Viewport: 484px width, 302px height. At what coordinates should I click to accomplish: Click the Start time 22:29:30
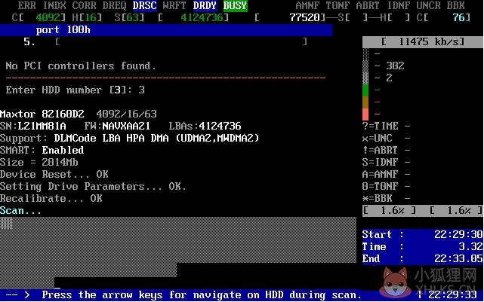[458, 234]
